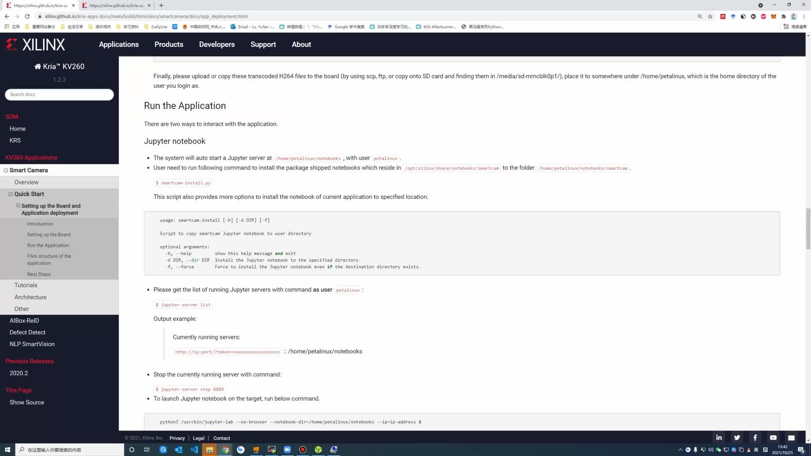811x456 pixels.
Task: Expand Setting up the Board deployment
Action: 18,206
